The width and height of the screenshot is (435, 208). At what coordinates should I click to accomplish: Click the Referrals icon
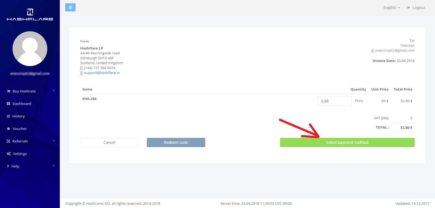[8, 141]
